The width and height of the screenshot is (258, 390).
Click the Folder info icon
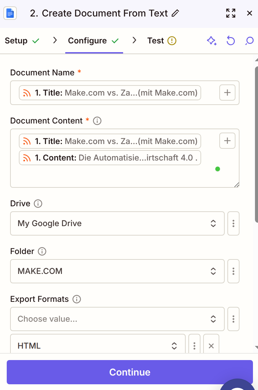tap(42, 251)
